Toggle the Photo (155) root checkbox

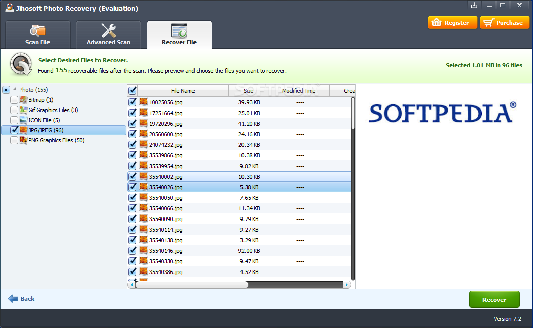(x=6, y=90)
